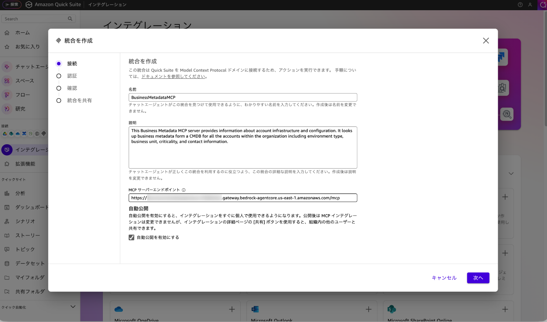Click the フロー icon in sidebar
This screenshot has height=322, width=547.
pos(7,95)
